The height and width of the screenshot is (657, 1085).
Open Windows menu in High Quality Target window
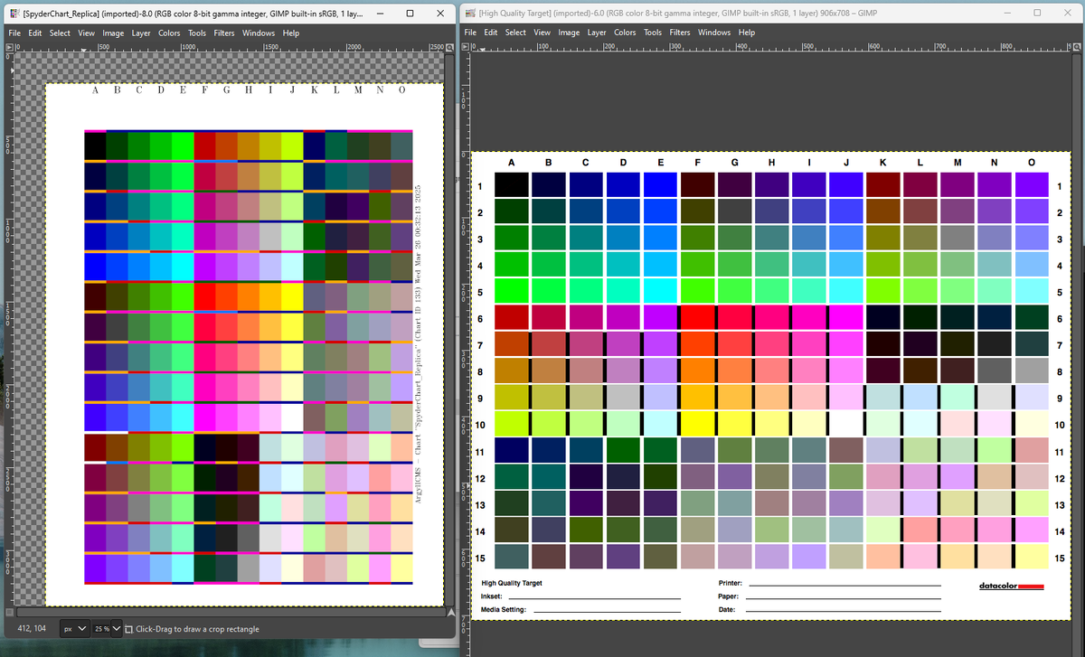713,33
